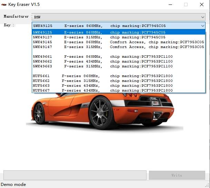Close the Key Eraser V1.5 window
This screenshot has width=210, height=188.
202,4
